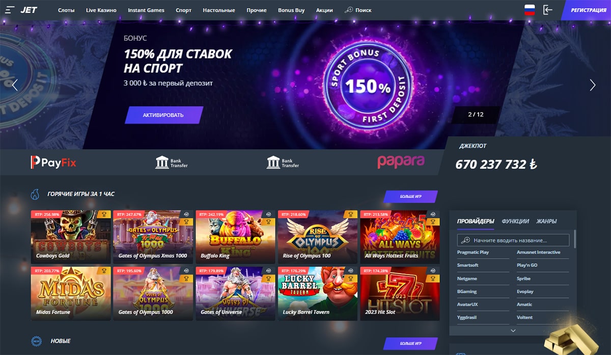Click the provider name search field

click(x=513, y=240)
